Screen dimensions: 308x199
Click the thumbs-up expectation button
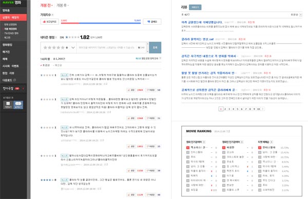click(x=50, y=22)
